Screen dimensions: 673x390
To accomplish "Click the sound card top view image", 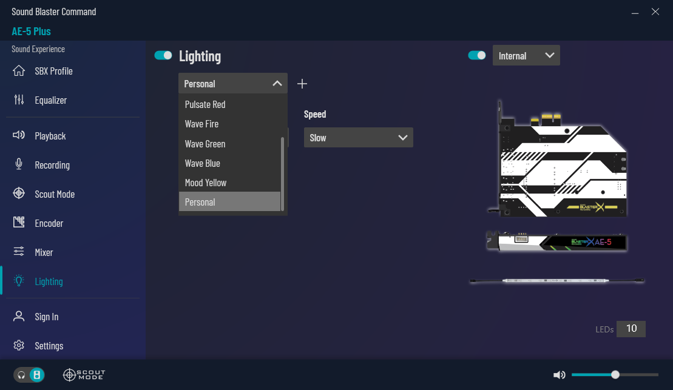I will tap(558, 159).
